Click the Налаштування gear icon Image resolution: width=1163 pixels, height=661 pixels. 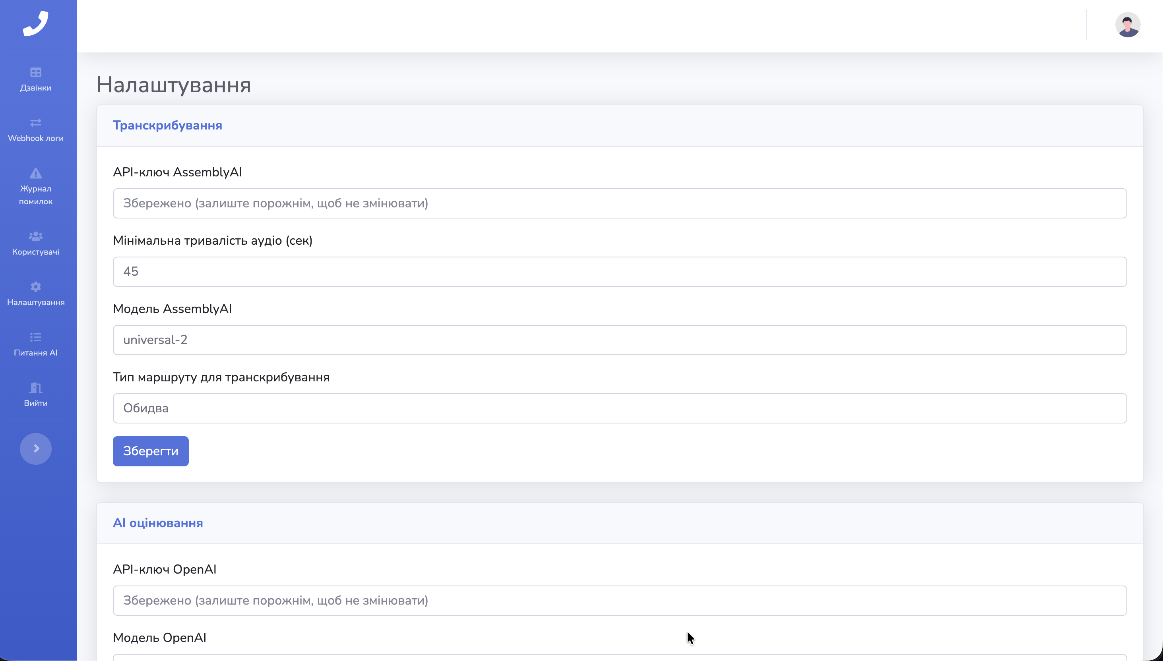click(35, 286)
